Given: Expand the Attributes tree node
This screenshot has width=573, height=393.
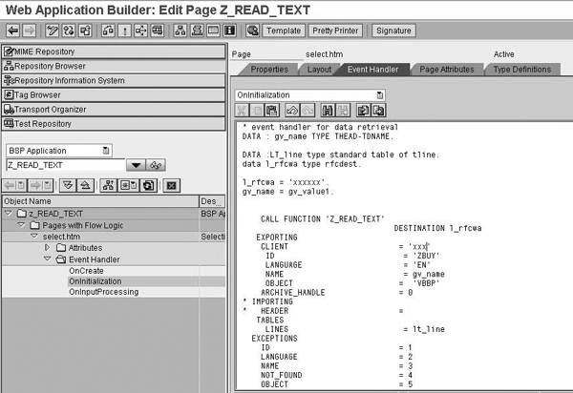Looking at the screenshot, I should pyautogui.click(x=48, y=247).
